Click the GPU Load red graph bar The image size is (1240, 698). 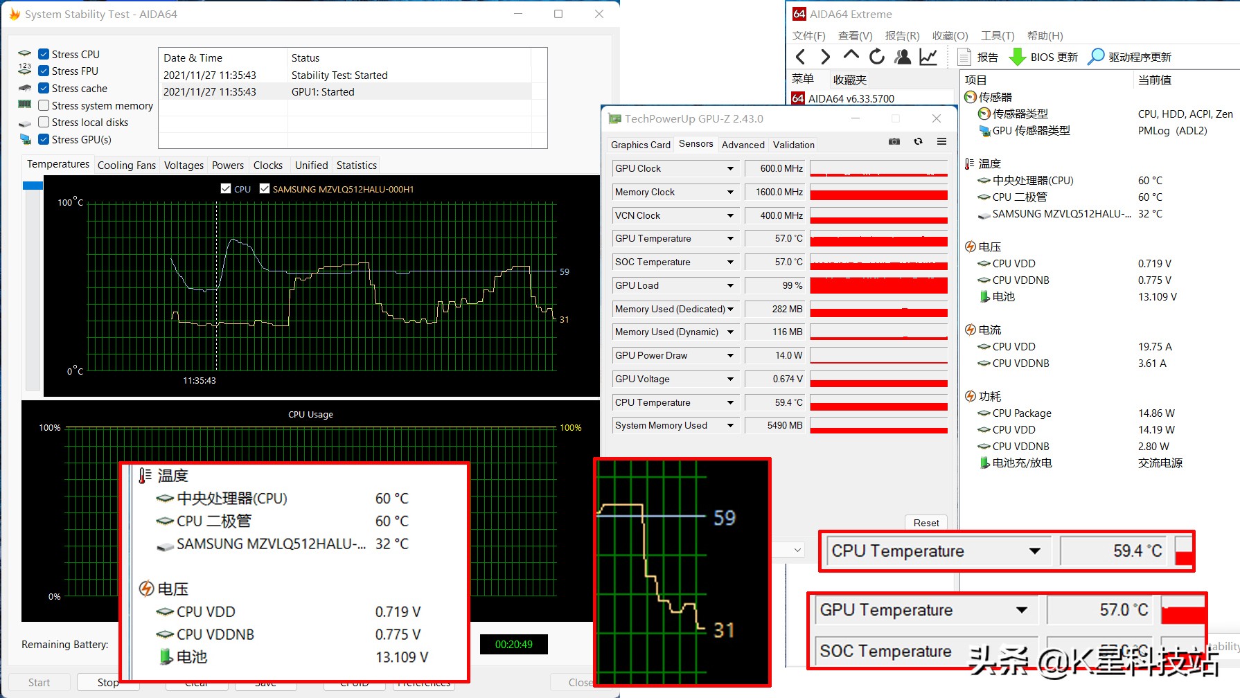[x=878, y=285]
